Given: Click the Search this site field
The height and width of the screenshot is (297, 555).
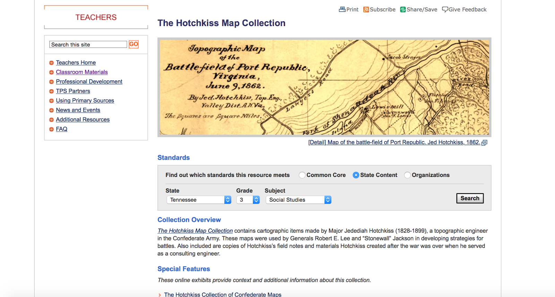Looking at the screenshot, I should (88, 44).
